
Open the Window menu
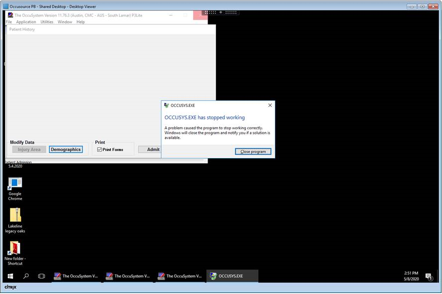point(65,22)
